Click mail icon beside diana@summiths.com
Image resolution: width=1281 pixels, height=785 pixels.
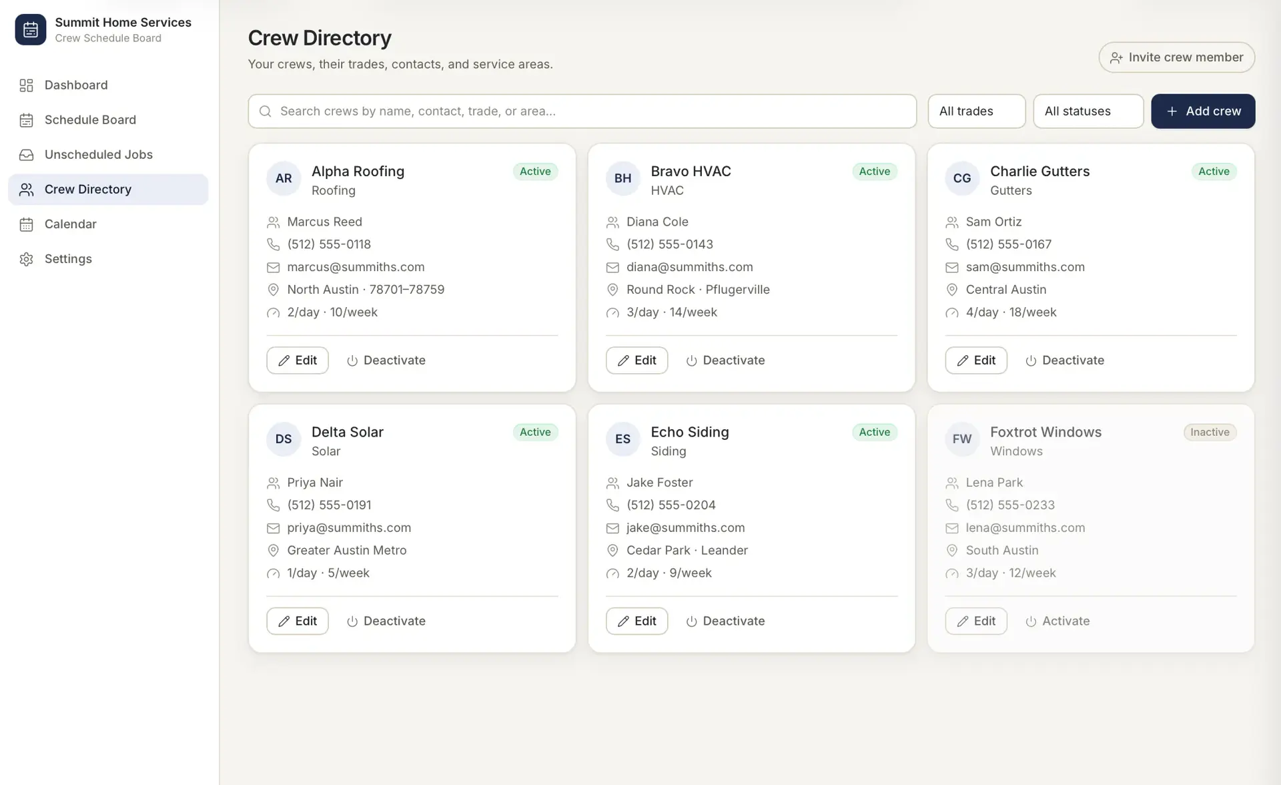[x=612, y=267]
